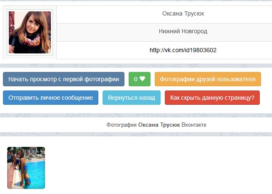Open the profile avatar photo
272x194 pixels.
30,32
